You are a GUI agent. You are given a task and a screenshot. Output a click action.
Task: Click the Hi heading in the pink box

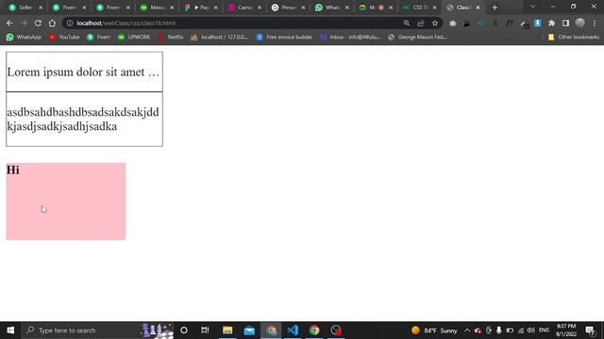click(13, 169)
